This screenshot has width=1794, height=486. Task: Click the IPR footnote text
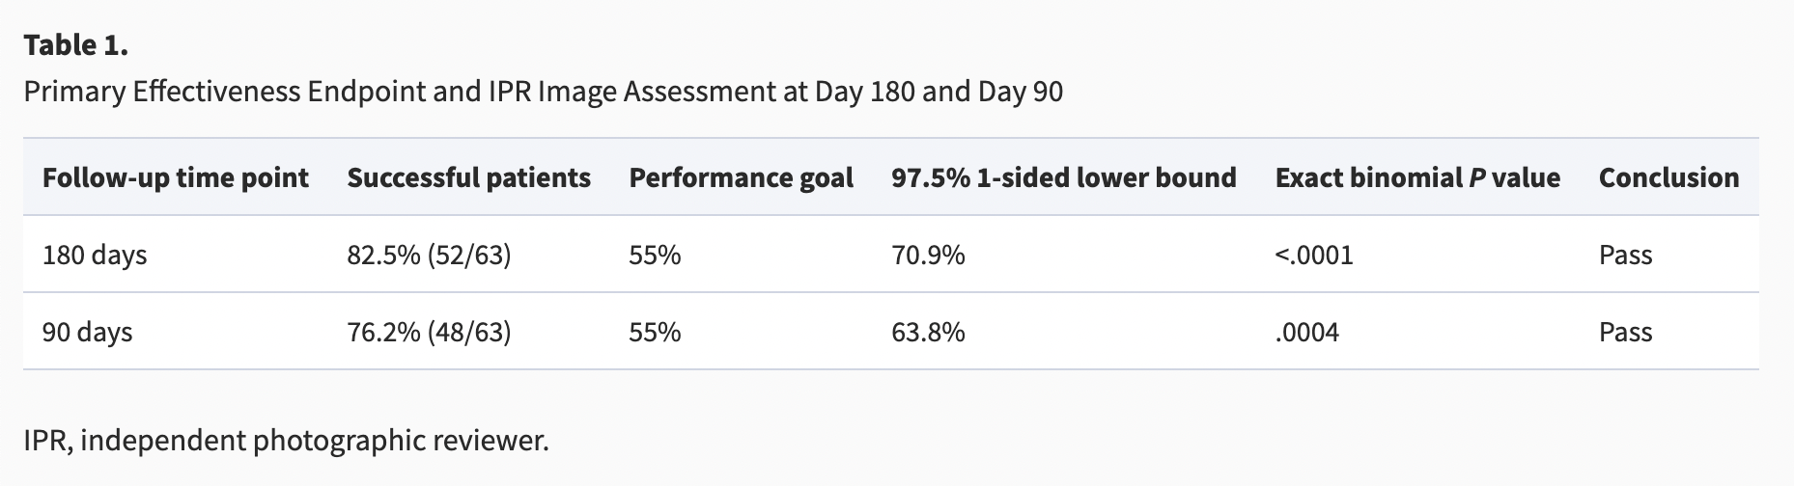pyautogui.click(x=286, y=441)
